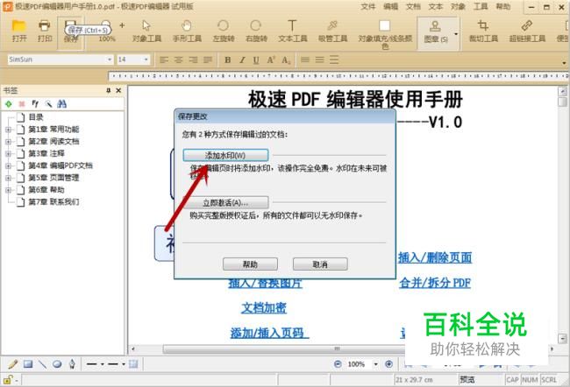The image size is (570, 387).
Task: Center align text
Action: 178,60
